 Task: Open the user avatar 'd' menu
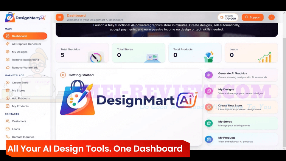[x=271, y=17]
